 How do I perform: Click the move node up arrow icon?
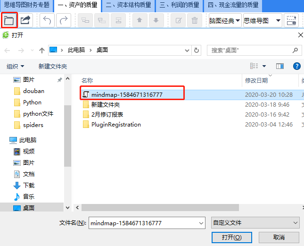tap(140, 20)
